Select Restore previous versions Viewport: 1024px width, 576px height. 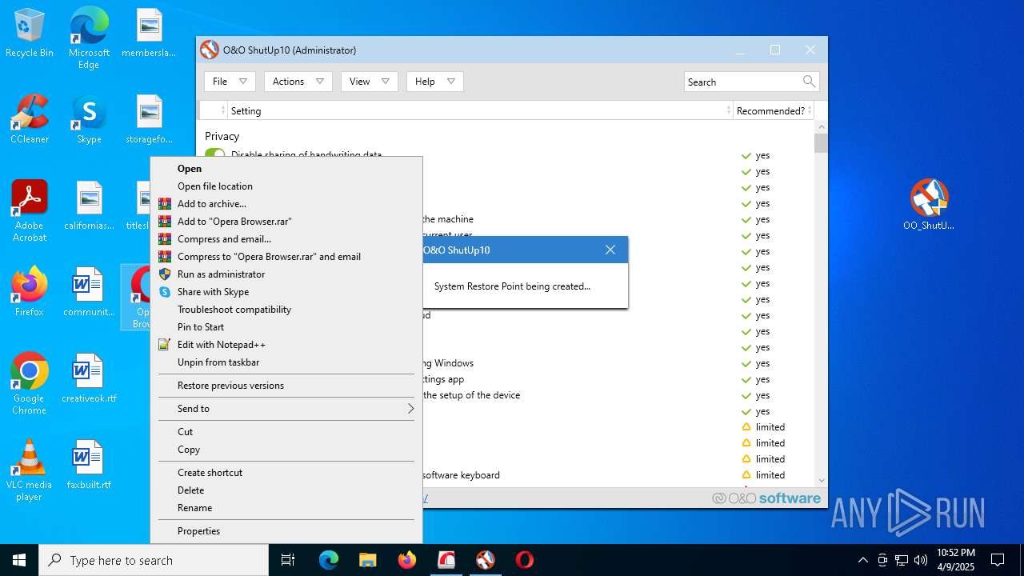(286, 386)
